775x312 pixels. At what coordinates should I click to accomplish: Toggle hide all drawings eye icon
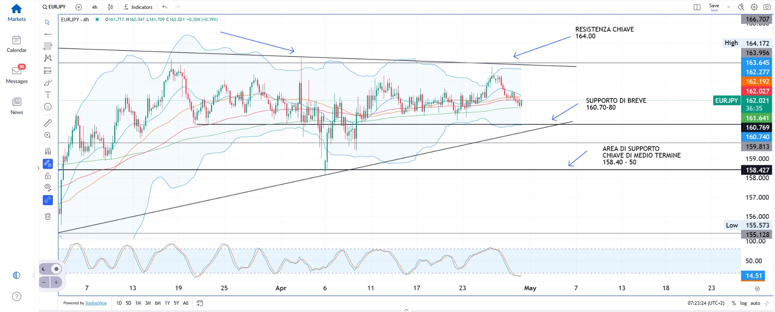coord(48,187)
